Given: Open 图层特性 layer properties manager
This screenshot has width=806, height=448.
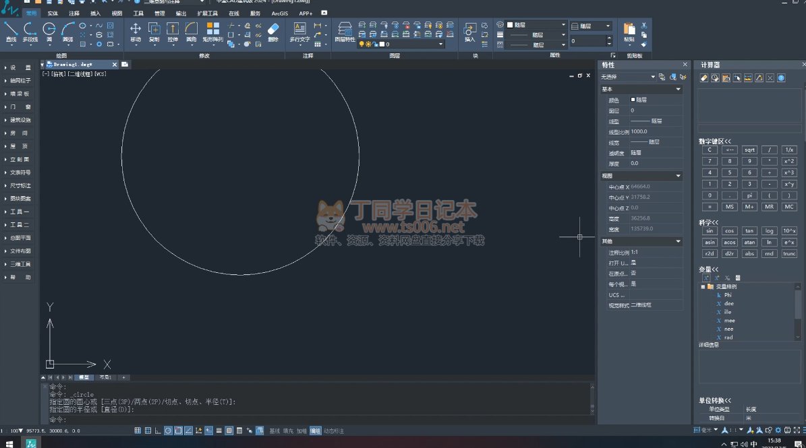Looking at the screenshot, I should click(x=345, y=31).
